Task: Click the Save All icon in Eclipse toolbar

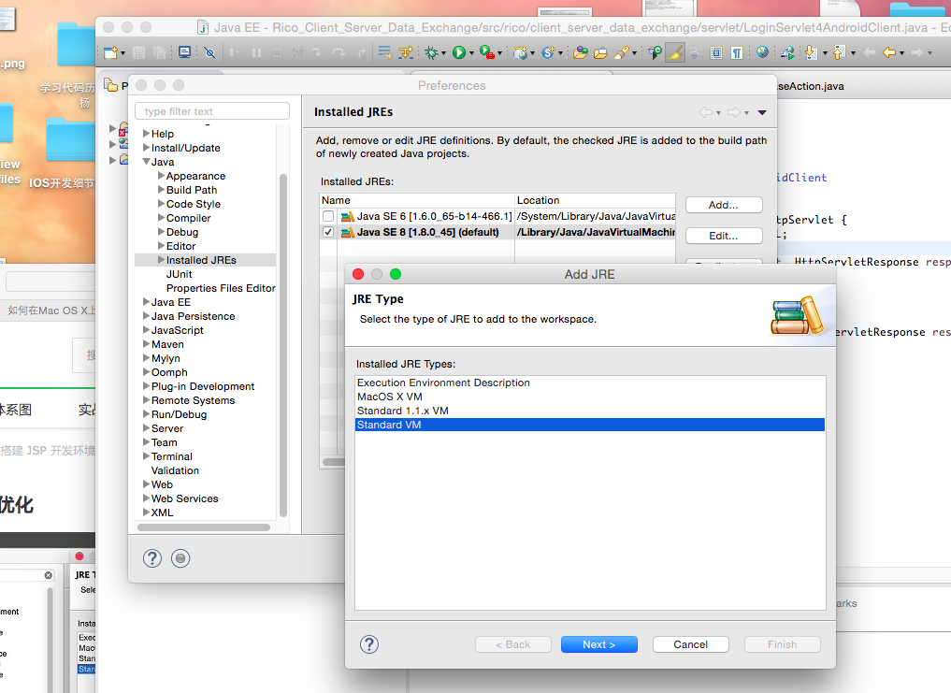Action: (x=160, y=52)
